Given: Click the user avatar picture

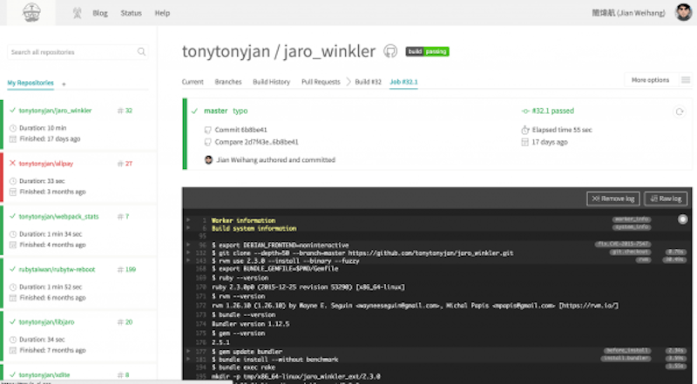Looking at the screenshot, I should click(683, 12).
